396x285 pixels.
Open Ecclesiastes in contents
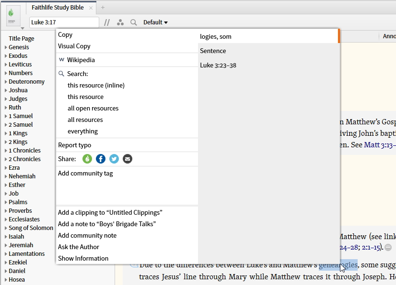pos(24,219)
